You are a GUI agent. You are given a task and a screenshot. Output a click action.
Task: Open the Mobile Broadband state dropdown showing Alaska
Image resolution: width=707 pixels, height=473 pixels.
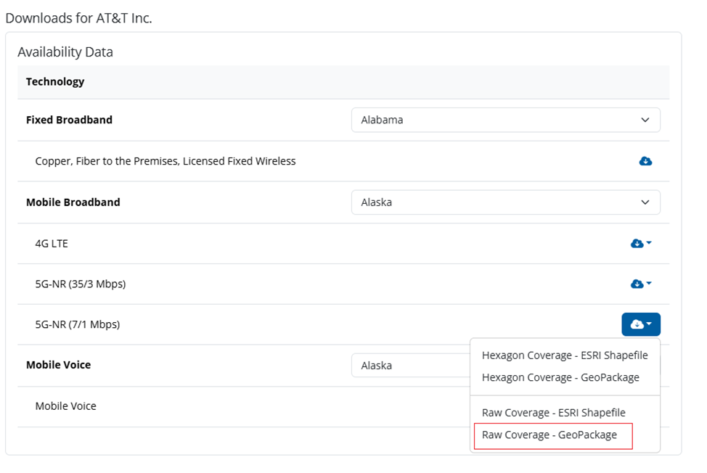505,202
